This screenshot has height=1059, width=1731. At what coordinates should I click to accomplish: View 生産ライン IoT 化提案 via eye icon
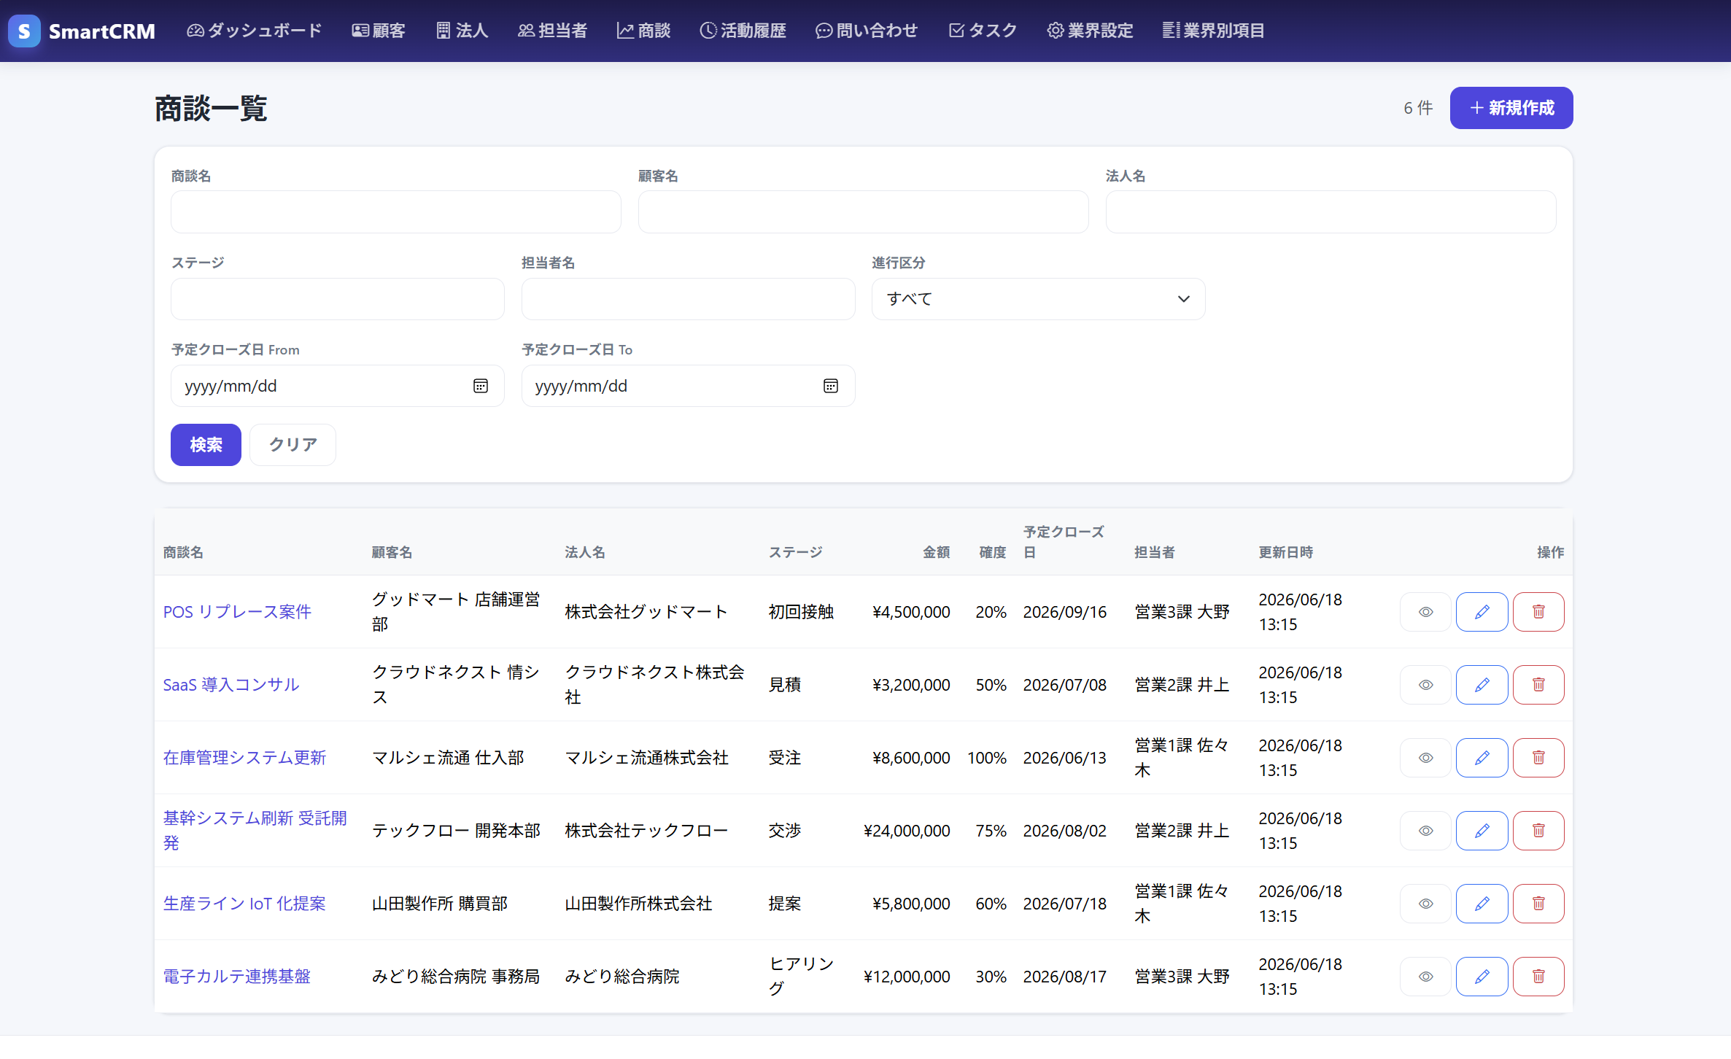click(1425, 904)
